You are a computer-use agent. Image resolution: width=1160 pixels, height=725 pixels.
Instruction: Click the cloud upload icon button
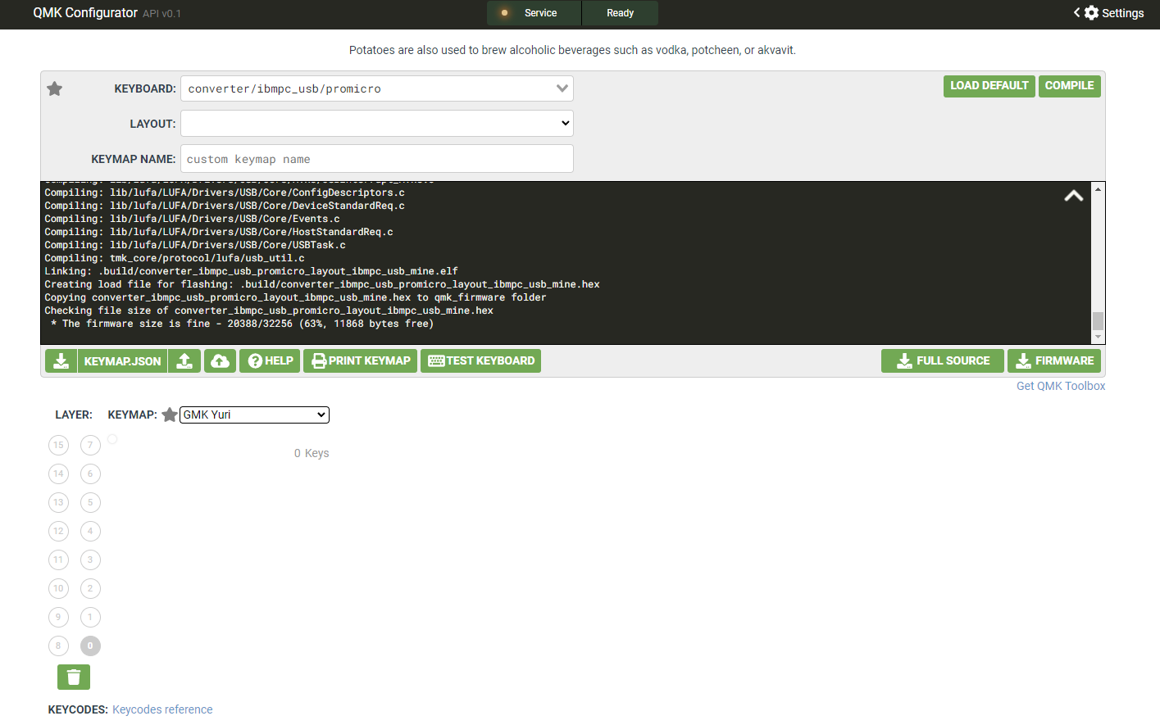(x=220, y=361)
